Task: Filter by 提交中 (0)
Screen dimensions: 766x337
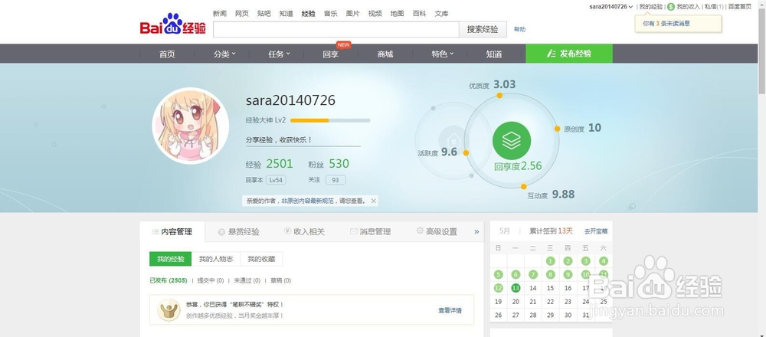Action: coord(210,281)
